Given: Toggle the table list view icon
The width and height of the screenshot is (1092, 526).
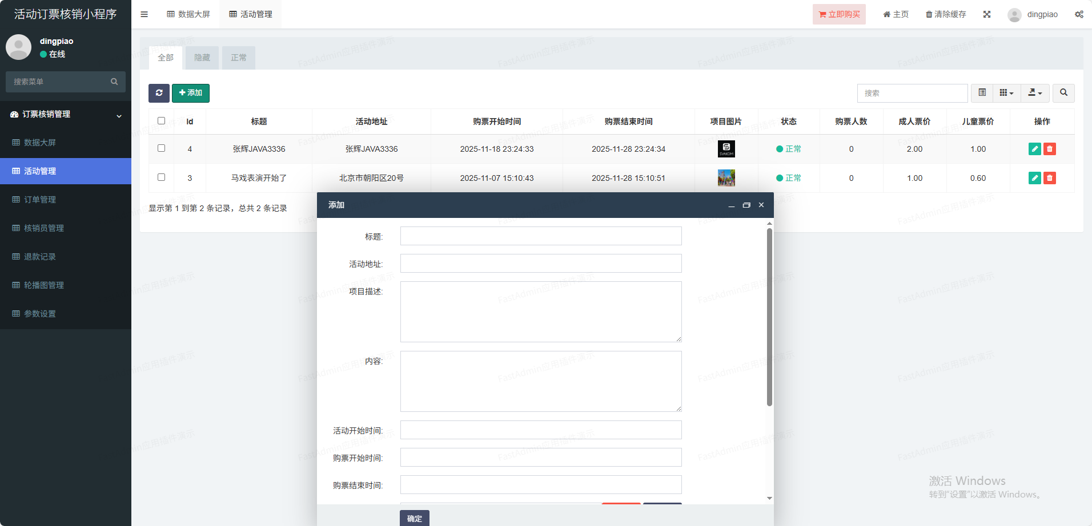Looking at the screenshot, I should tap(982, 93).
